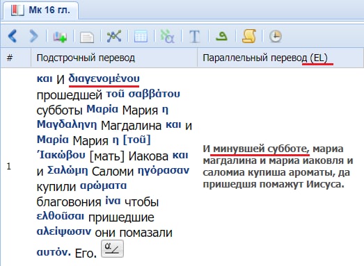Click the Greek word ηγόρασαν
Viewport: 364px width, 266px height.
164,171
